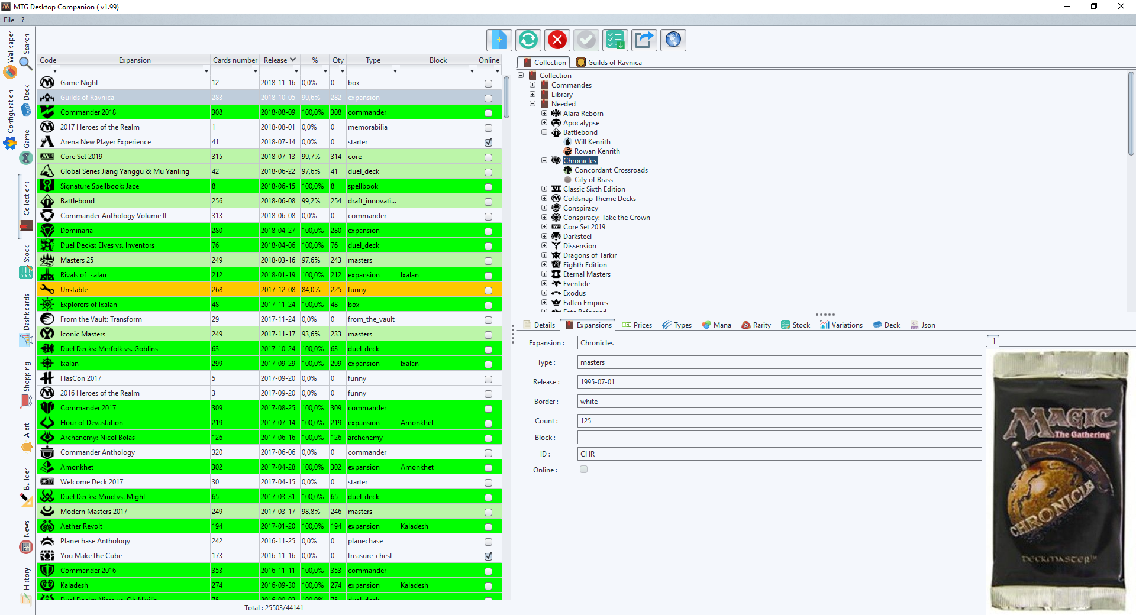Image resolution: width=1136 pixels, height=615 pixels.
Task: Open the Wallpaper sidebar module
Action: 10,55
